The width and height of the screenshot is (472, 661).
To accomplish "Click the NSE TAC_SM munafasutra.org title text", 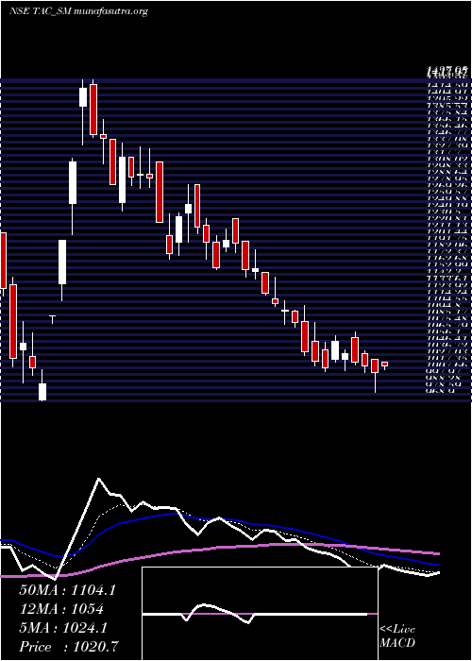I will pos(78,11).
